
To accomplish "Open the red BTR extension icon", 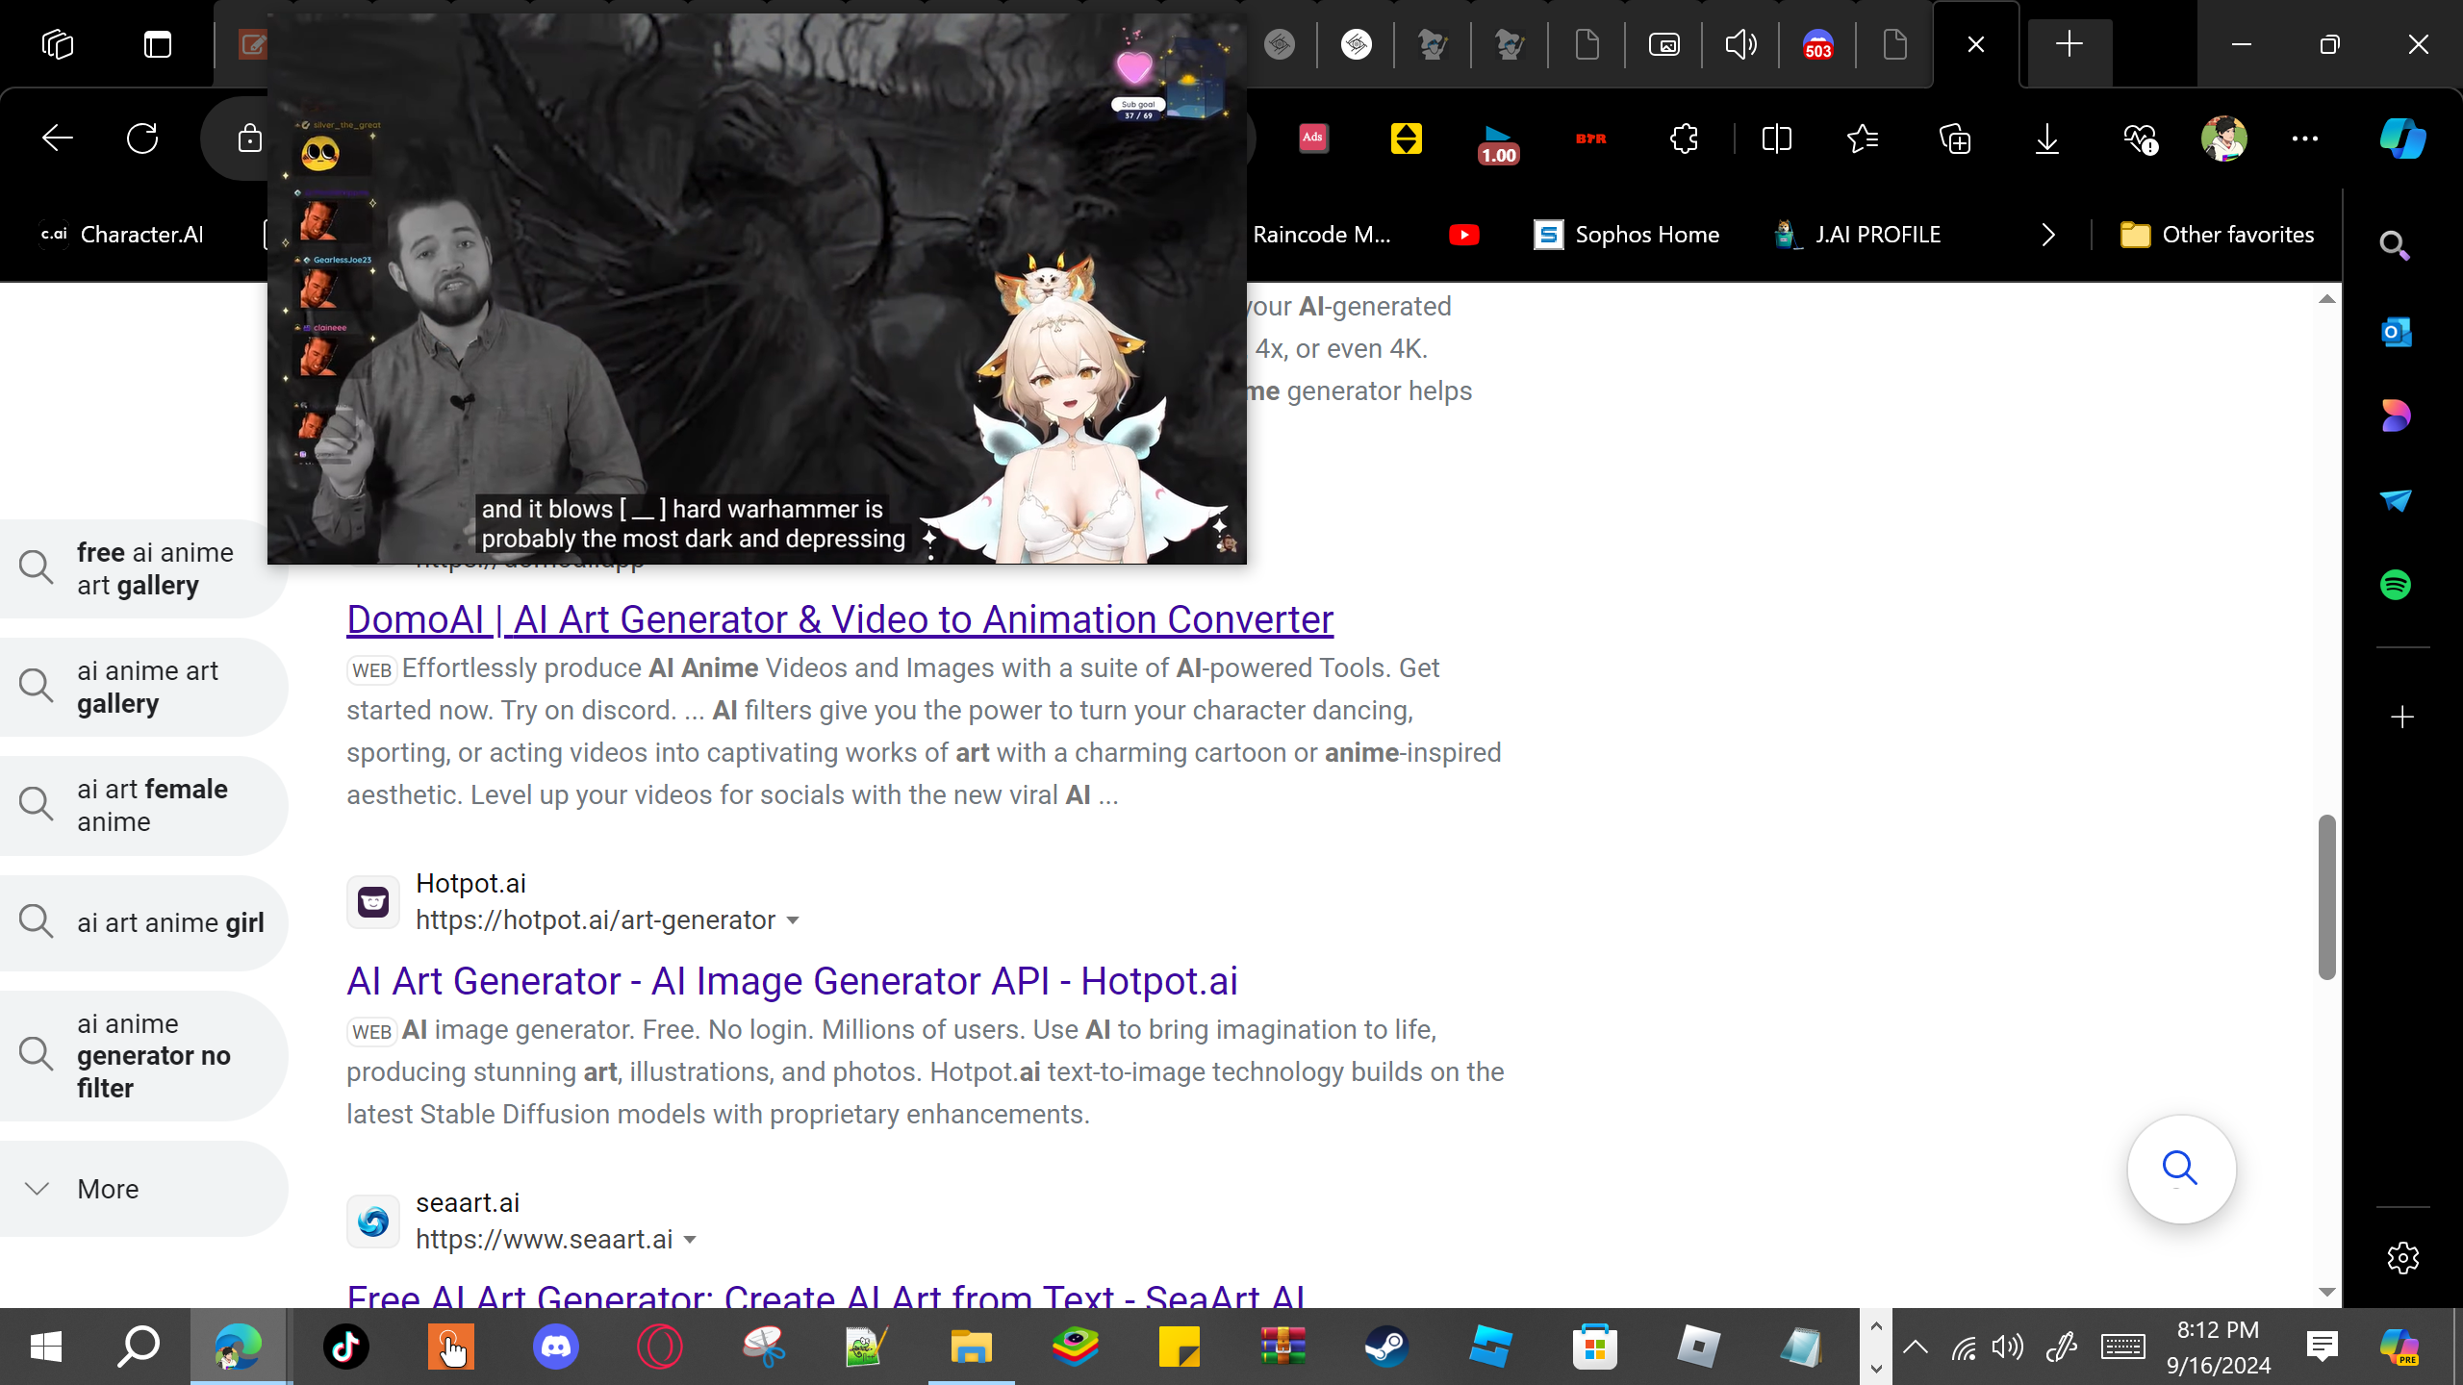I will click(1590, 138).
